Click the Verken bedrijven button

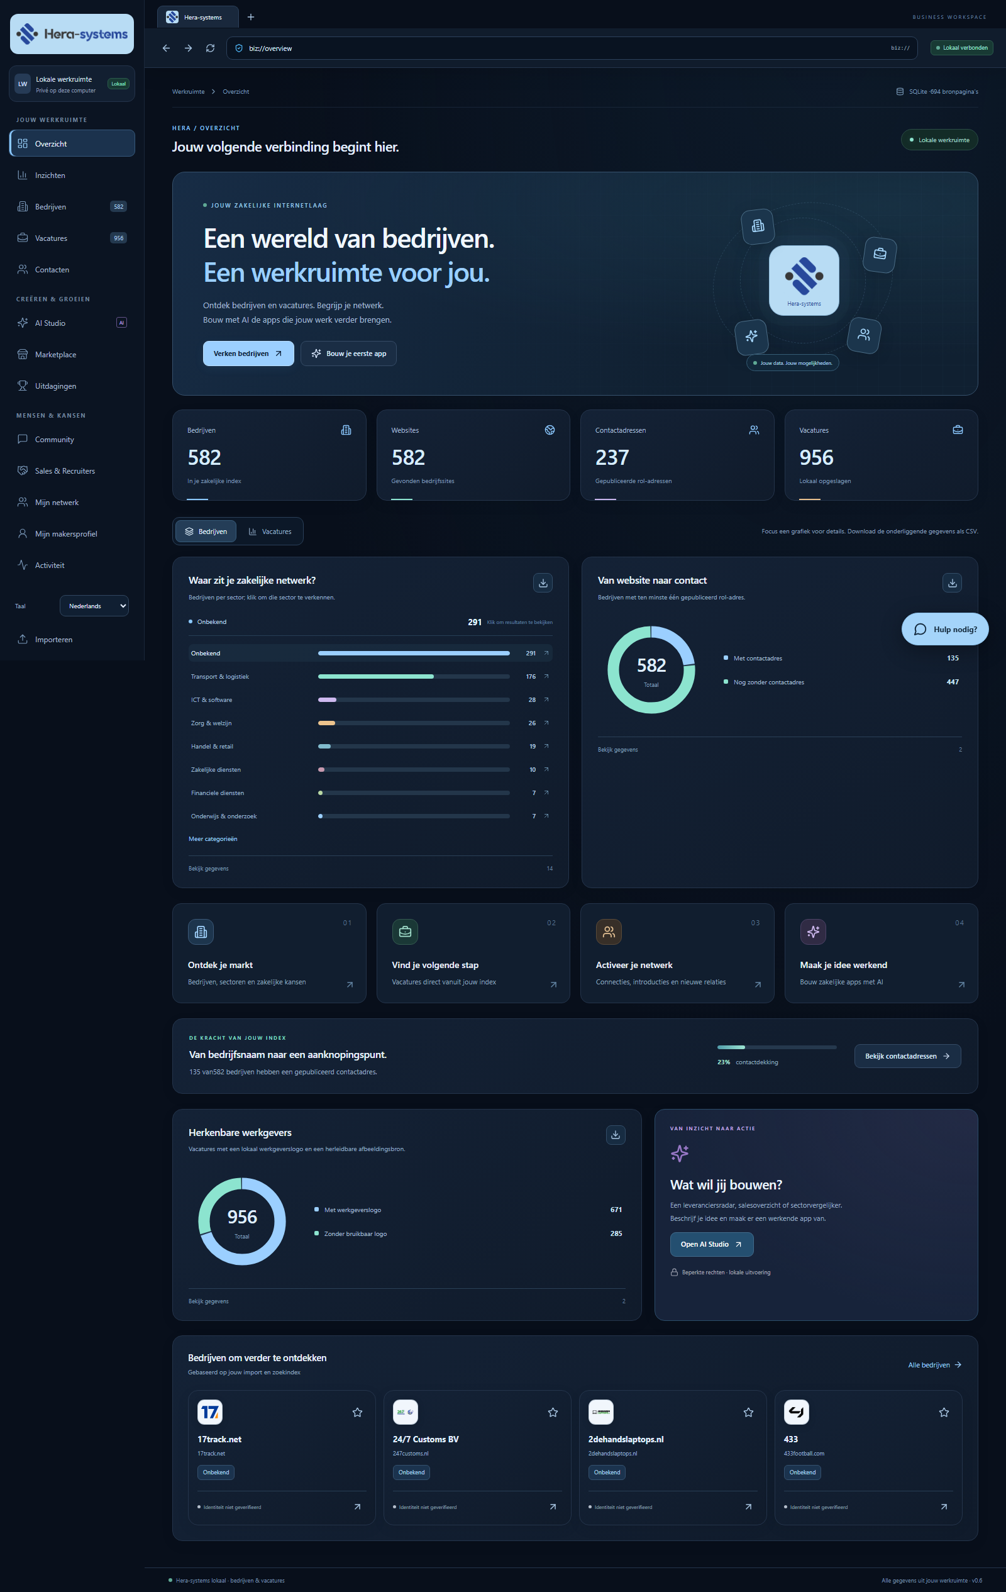[x=248, y=353]
